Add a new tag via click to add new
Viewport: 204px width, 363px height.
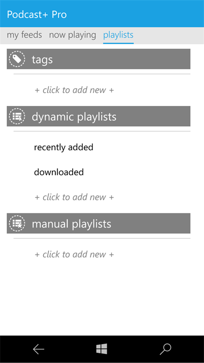[74, 90]
